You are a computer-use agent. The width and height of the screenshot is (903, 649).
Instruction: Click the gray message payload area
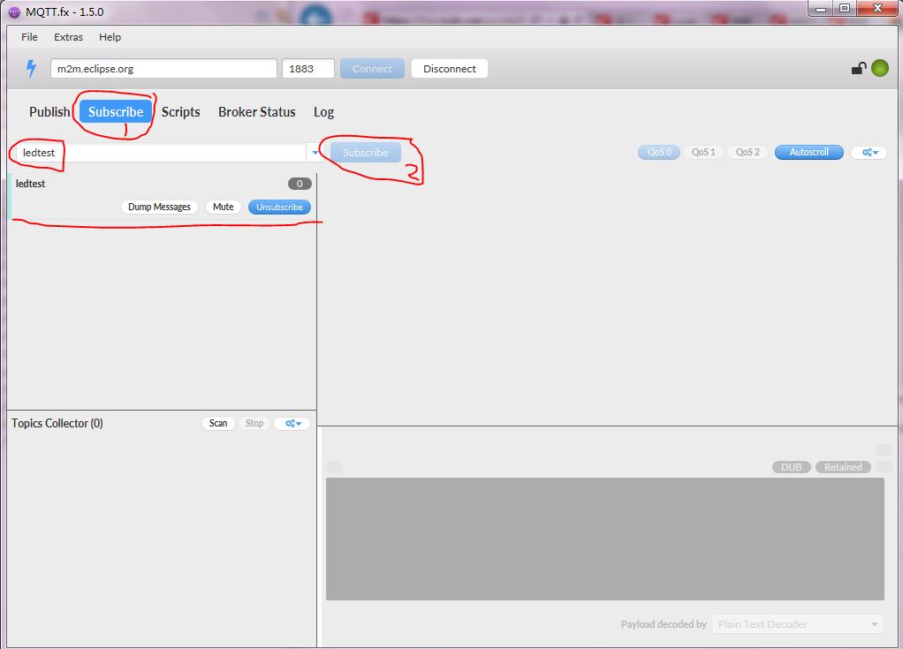604,539
